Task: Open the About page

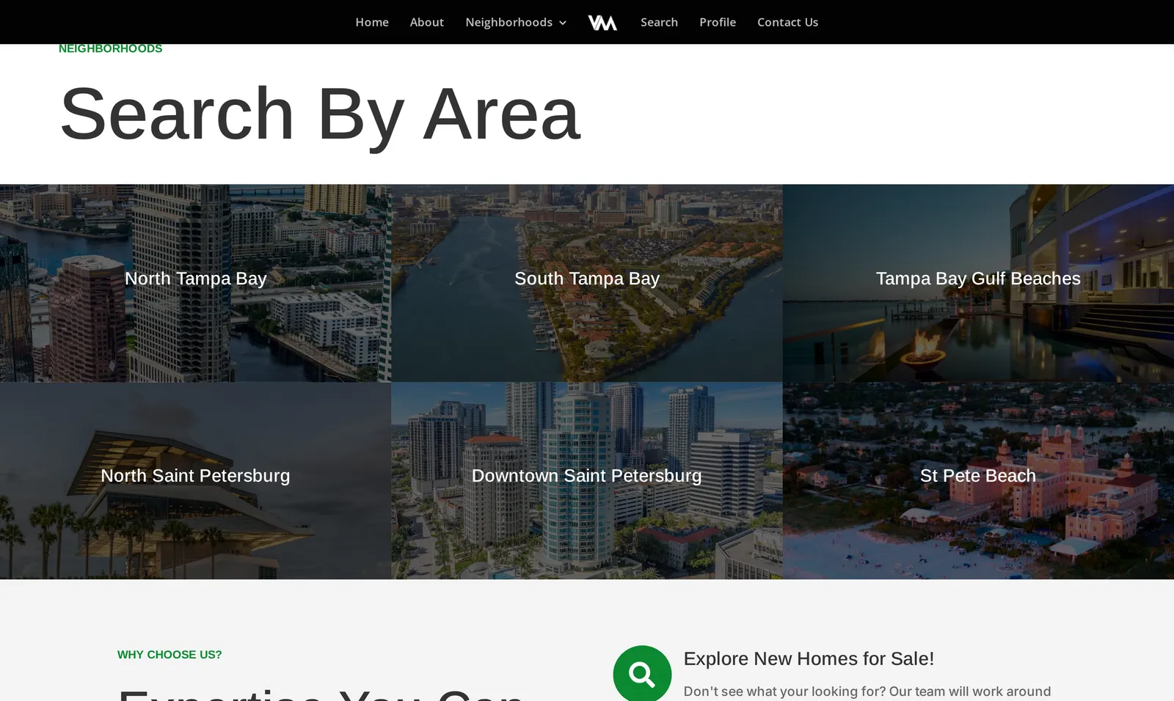Action: [427, 22]
